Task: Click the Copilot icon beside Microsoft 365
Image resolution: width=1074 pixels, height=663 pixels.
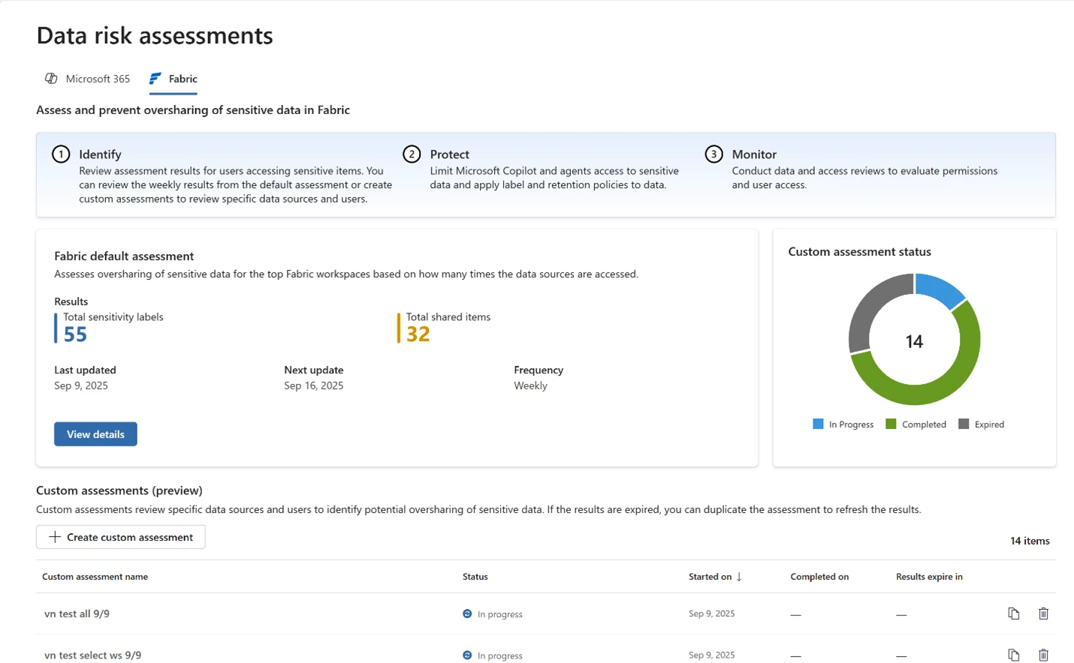Action: (x=51, y=78)
